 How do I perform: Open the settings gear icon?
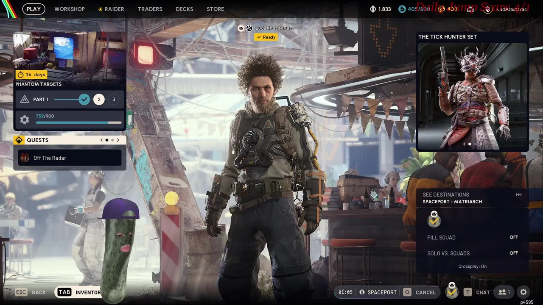pyautogui.click(x=523, y=292)
